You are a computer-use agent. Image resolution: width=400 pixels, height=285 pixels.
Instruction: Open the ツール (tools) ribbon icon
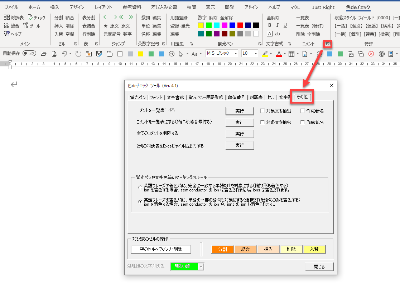[x=25, y=26]
